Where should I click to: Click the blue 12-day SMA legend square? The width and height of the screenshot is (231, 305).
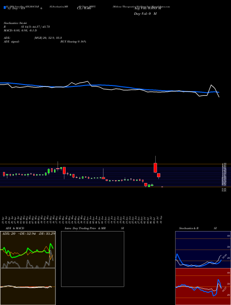tap(5, 8)
